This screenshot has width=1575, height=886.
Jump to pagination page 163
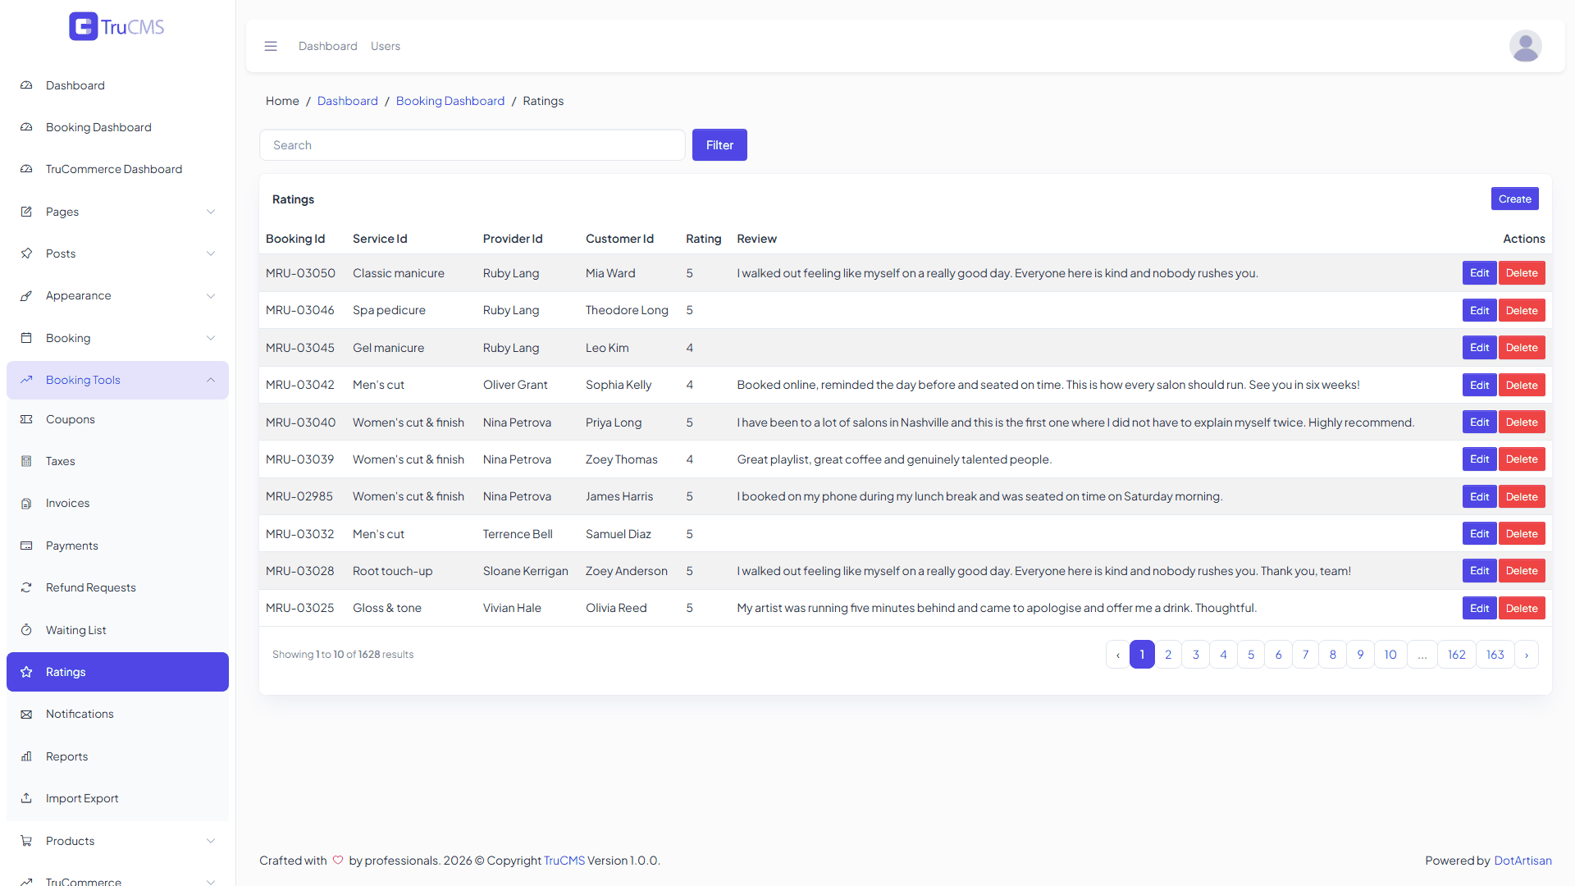(1495, 655)
